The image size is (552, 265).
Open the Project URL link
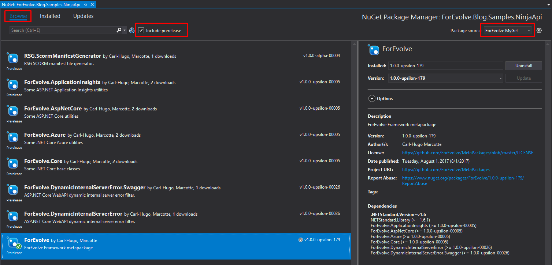[446, 170]
